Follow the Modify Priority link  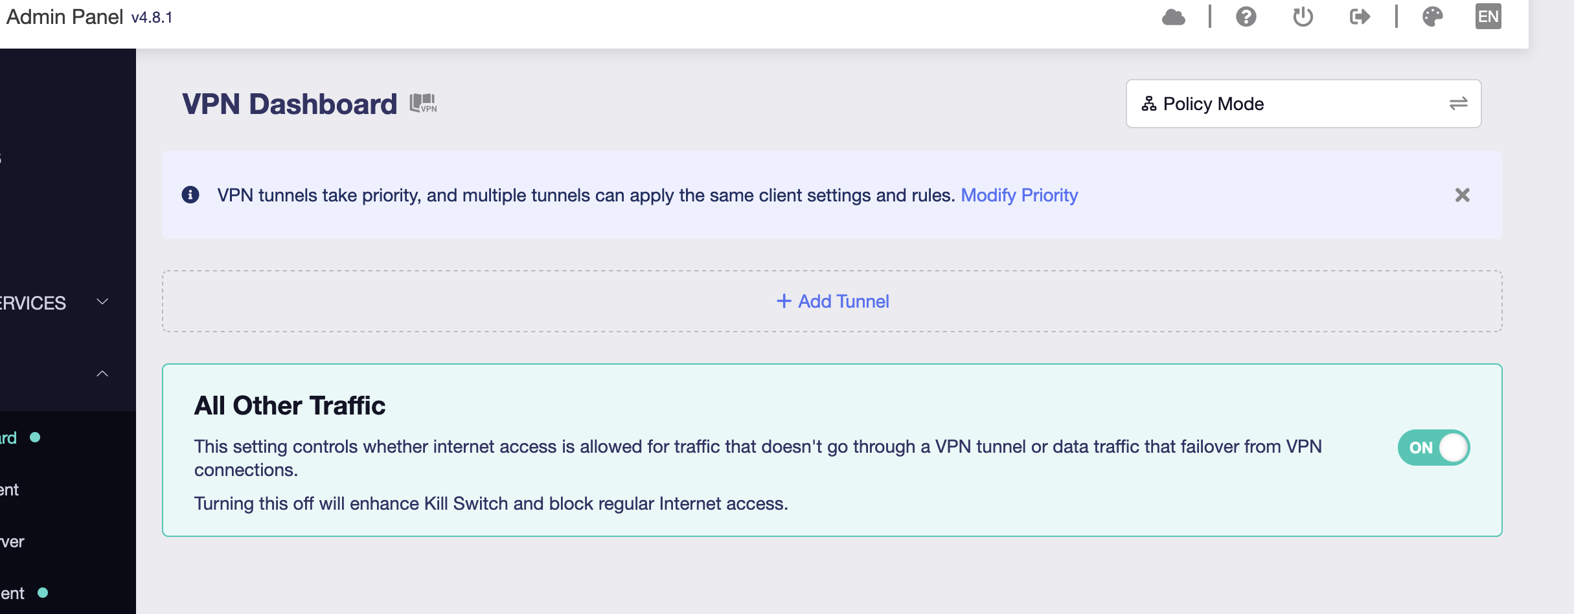(x=1019, y=195)
